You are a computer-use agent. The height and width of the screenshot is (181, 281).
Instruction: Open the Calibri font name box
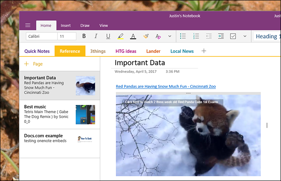click(41, 36)
